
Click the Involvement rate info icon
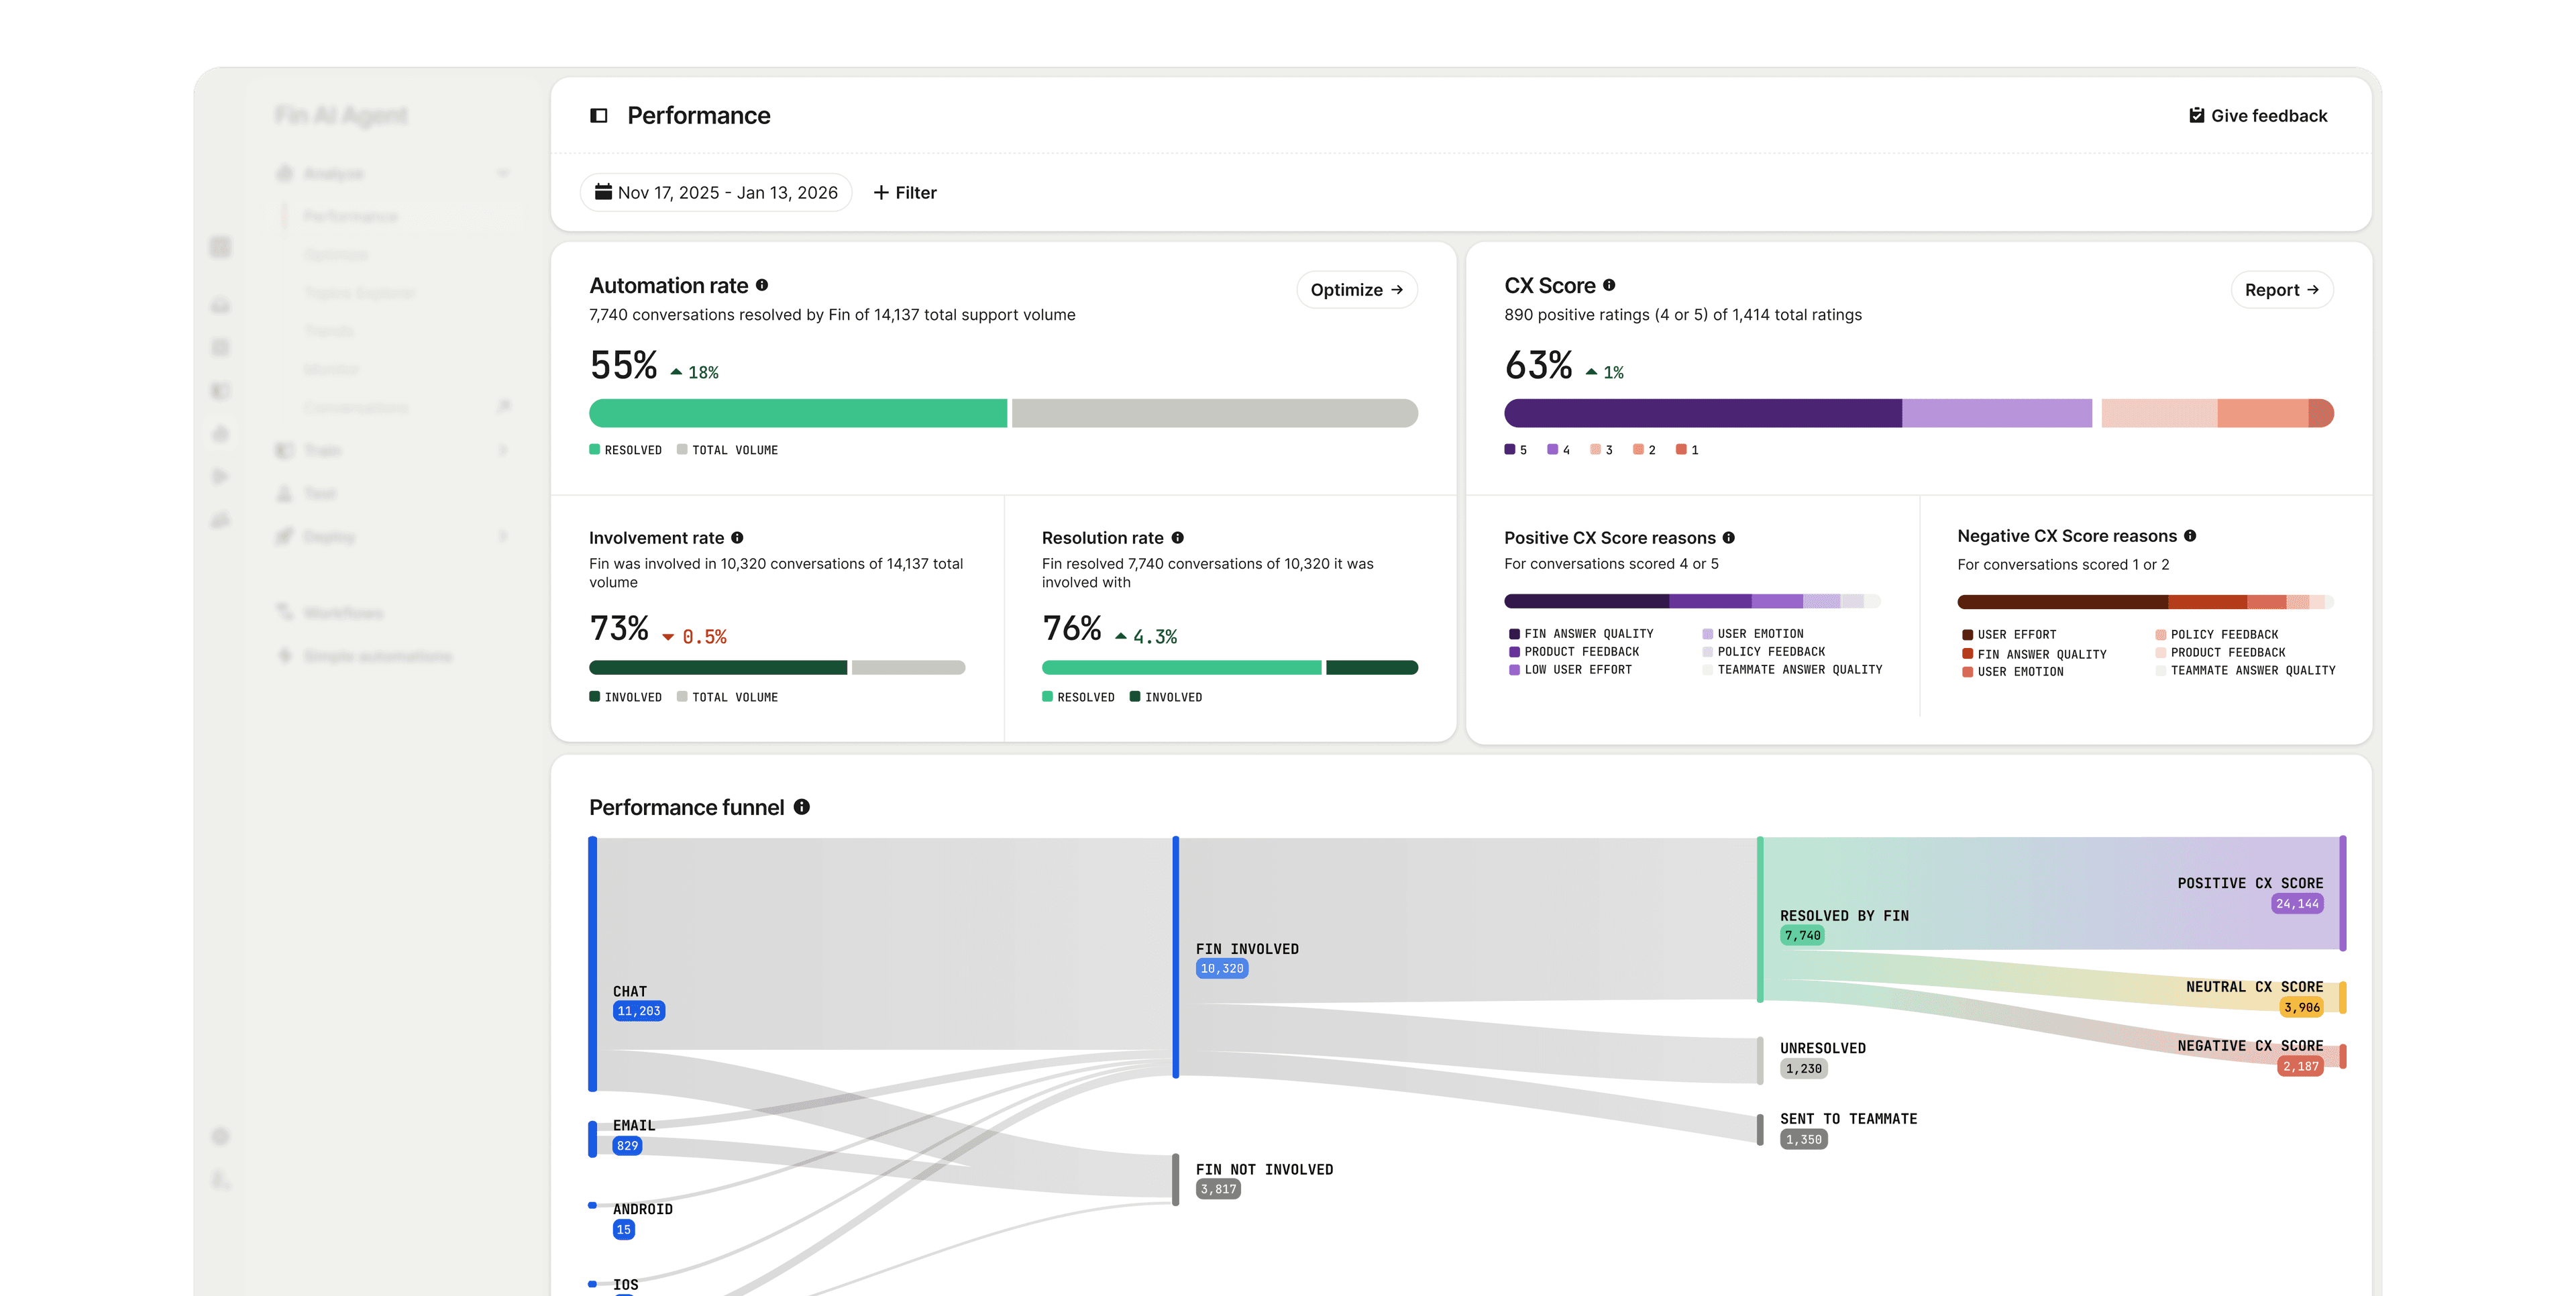737,538
